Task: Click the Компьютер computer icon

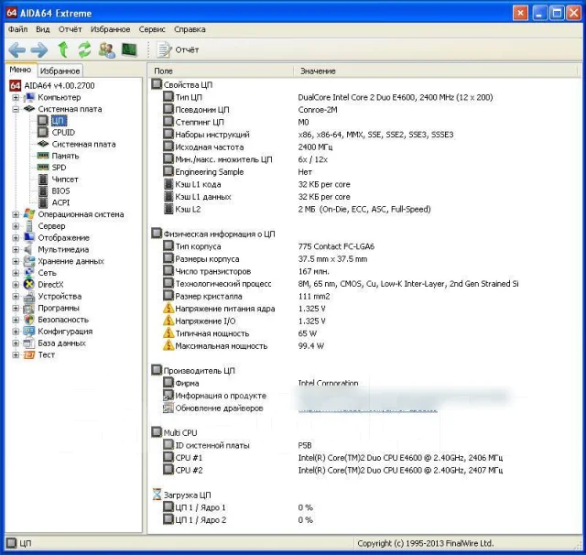Action: [28, 98]
